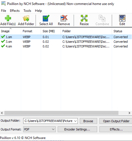This screenshot has width=132, height=141.
Task: Open the Output Format PDF dropdown
Action: (x=39, y=129)
